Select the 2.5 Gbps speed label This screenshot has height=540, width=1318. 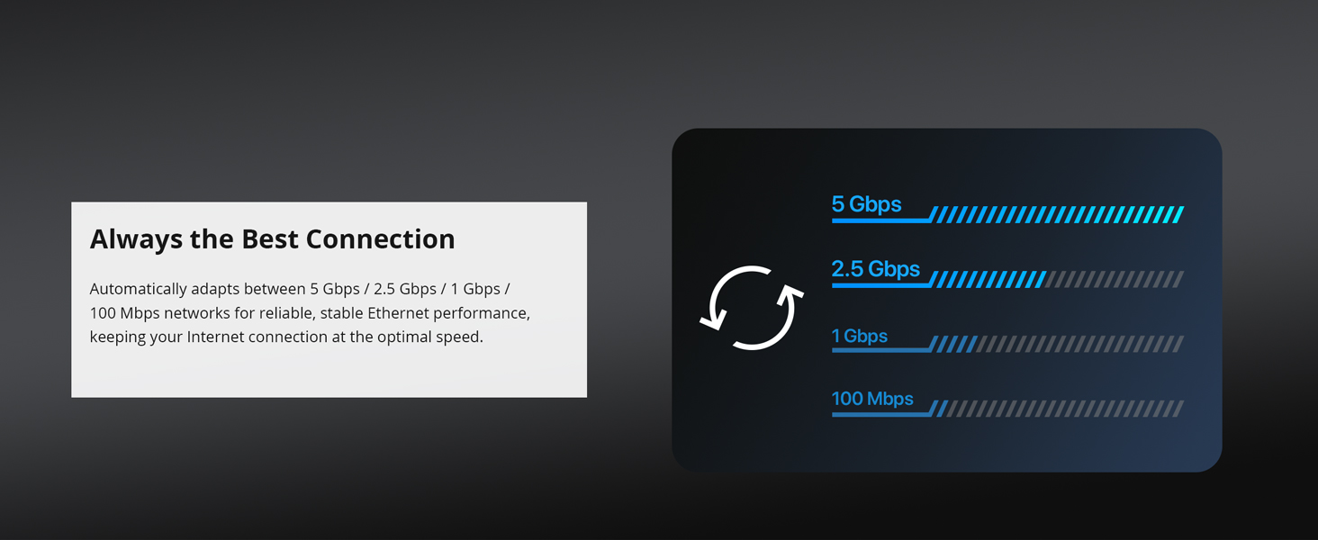[875, 269]
